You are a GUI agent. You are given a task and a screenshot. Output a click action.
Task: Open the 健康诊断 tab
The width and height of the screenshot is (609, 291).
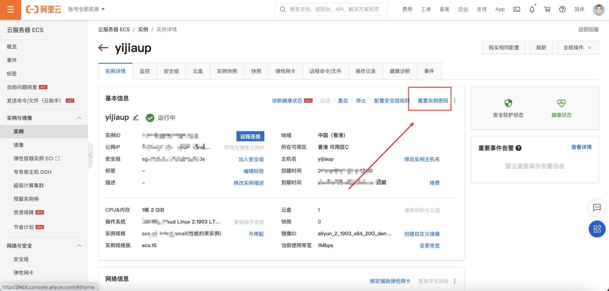coord(400,71)
